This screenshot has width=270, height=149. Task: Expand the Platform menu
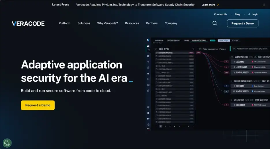[x=64, y=23]
